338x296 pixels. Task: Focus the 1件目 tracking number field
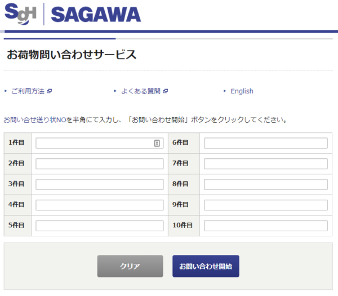[94, 143]
